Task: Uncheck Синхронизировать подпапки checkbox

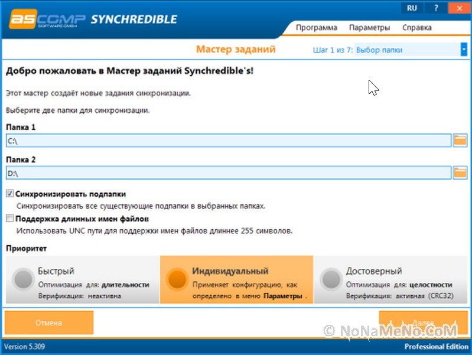Action: (x=10, y=194)
